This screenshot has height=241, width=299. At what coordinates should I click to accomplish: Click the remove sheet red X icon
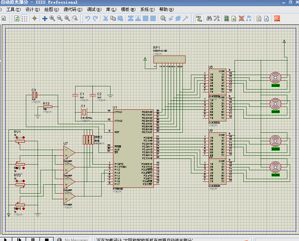pyautogui.click(x=242, y=18)
